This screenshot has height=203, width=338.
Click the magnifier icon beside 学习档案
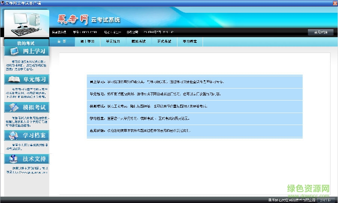pos(14,135)
